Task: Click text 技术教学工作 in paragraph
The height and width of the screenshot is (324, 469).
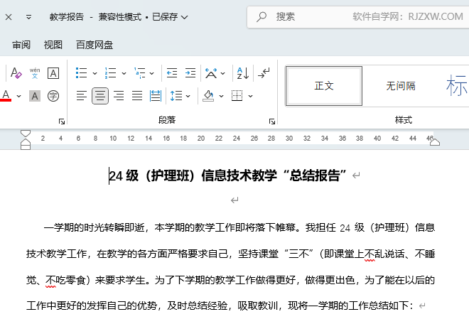Action: point(57,254)
